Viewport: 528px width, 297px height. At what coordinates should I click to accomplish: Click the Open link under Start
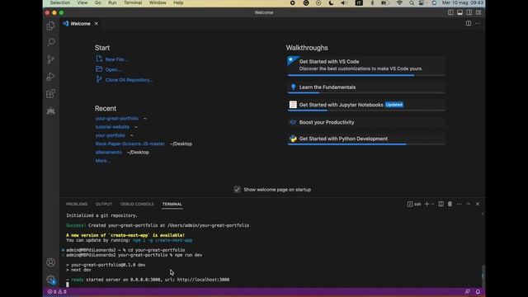coord(113,69)
